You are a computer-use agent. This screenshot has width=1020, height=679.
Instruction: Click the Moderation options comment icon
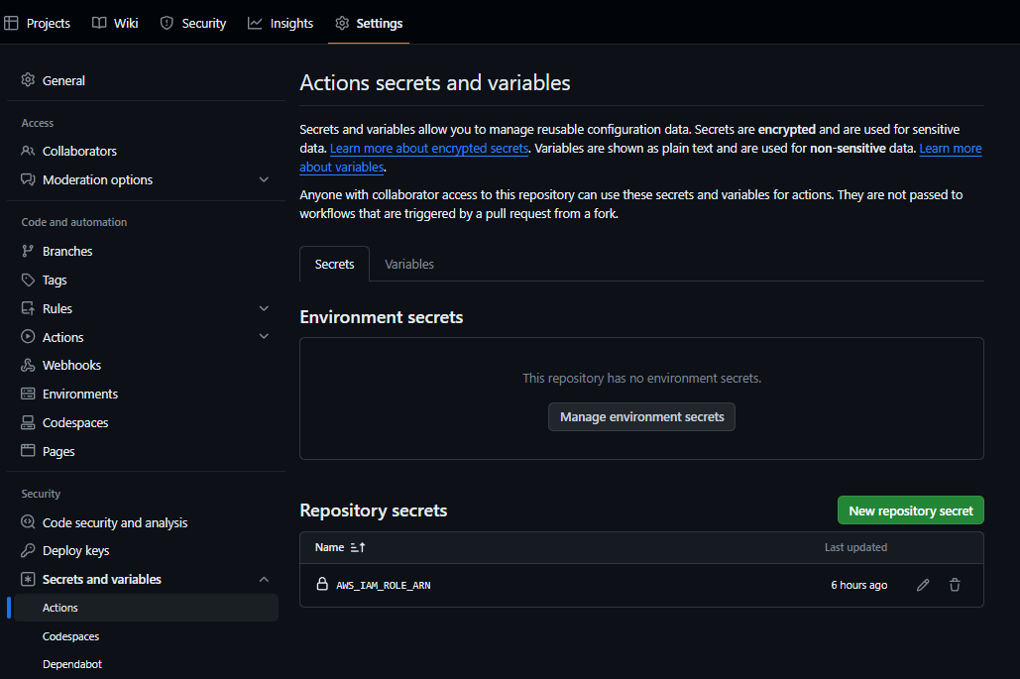[x=28, y=179]
